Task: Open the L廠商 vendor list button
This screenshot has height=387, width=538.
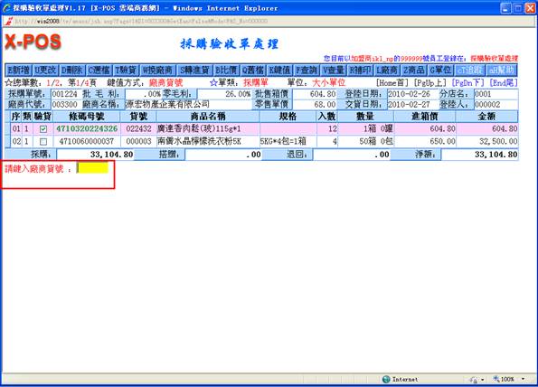Action: pos(387,71)
